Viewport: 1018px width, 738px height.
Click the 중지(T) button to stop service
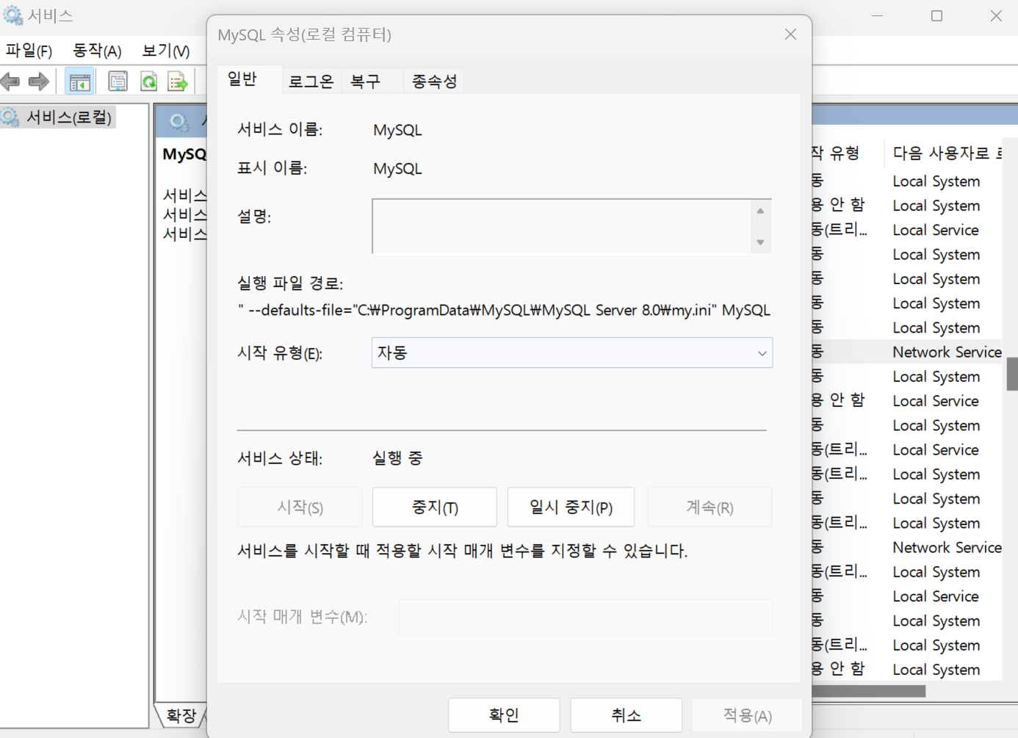pos(435,507)
